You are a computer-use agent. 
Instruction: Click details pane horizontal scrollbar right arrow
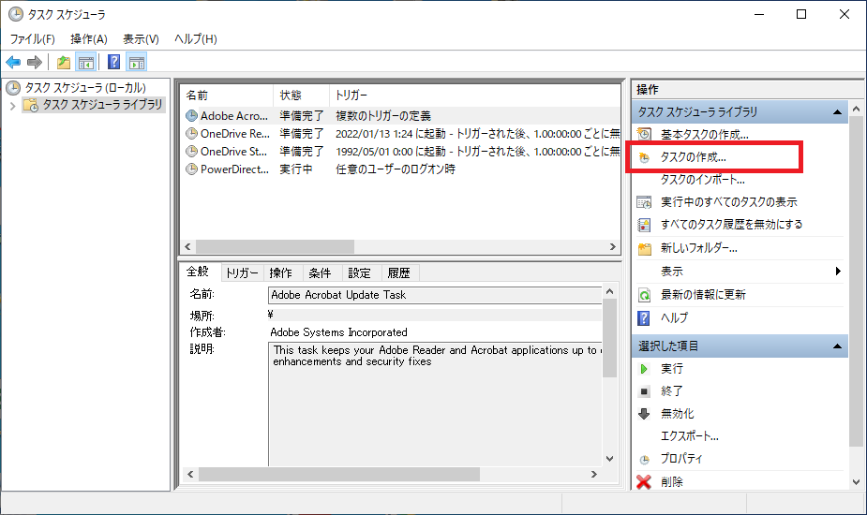pos(594,474)
